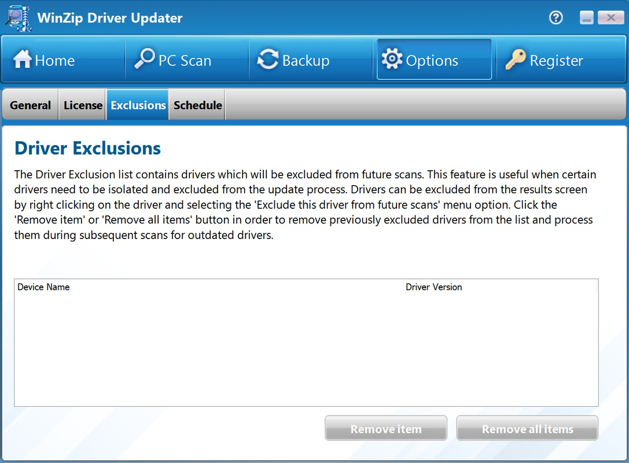Click the Driver Version column header
This screenshot has height=463, width=629.
(434, 286)
